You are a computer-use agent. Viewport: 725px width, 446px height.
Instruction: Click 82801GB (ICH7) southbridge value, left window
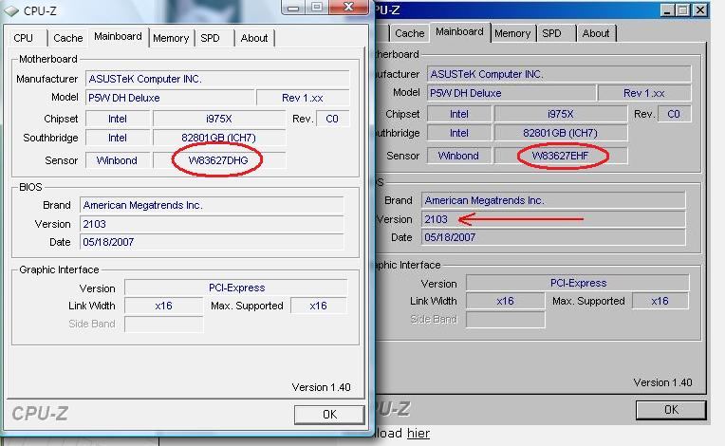pyautogui.click(x=218, y=138)
